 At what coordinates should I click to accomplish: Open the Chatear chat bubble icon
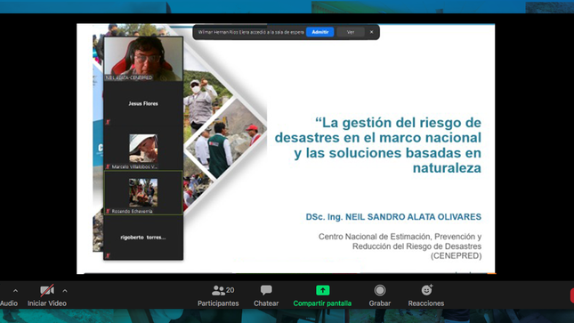point(266,290)
